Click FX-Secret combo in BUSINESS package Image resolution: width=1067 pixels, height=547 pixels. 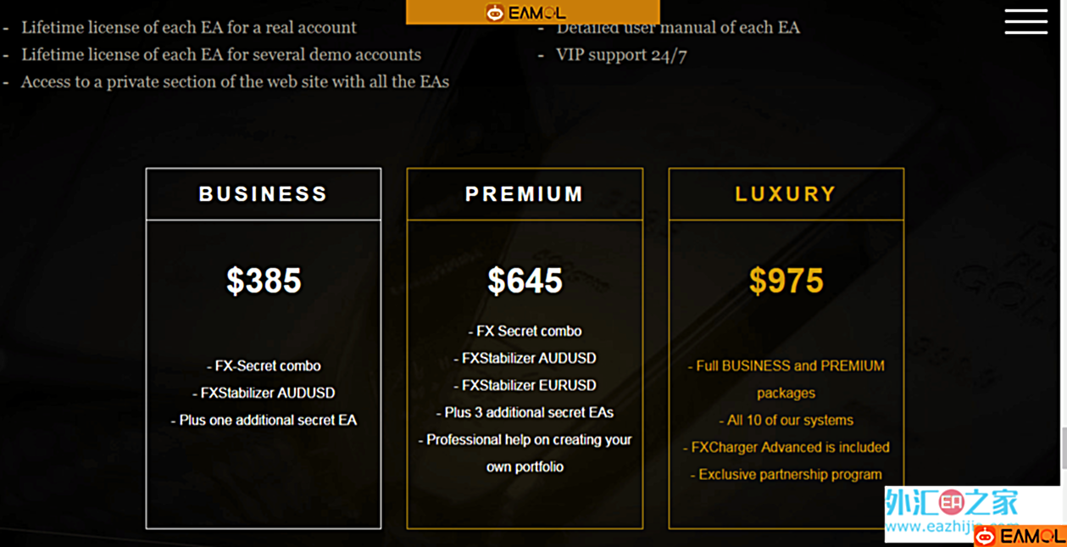(263, 366)
